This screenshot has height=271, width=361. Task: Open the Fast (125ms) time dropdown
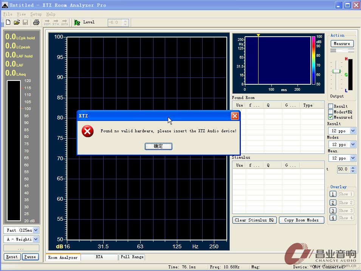point(36,230)
